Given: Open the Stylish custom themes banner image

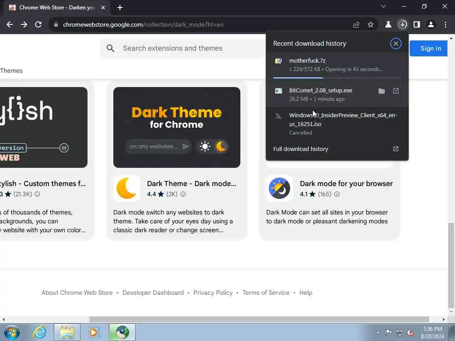Looking at the screenshot, I should 44,127.
